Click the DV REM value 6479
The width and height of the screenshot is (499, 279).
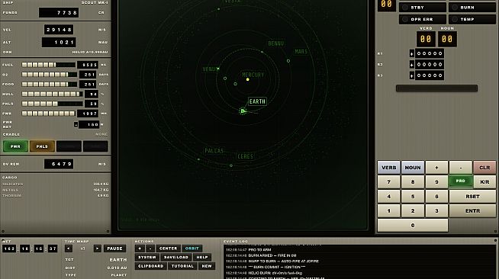coord(59,164)
